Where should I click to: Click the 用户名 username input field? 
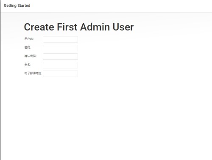click(60, 39)
